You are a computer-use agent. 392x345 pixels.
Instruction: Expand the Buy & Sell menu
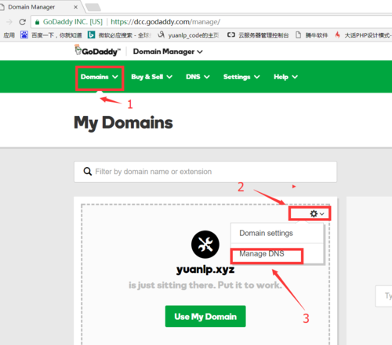coord(151,77)
